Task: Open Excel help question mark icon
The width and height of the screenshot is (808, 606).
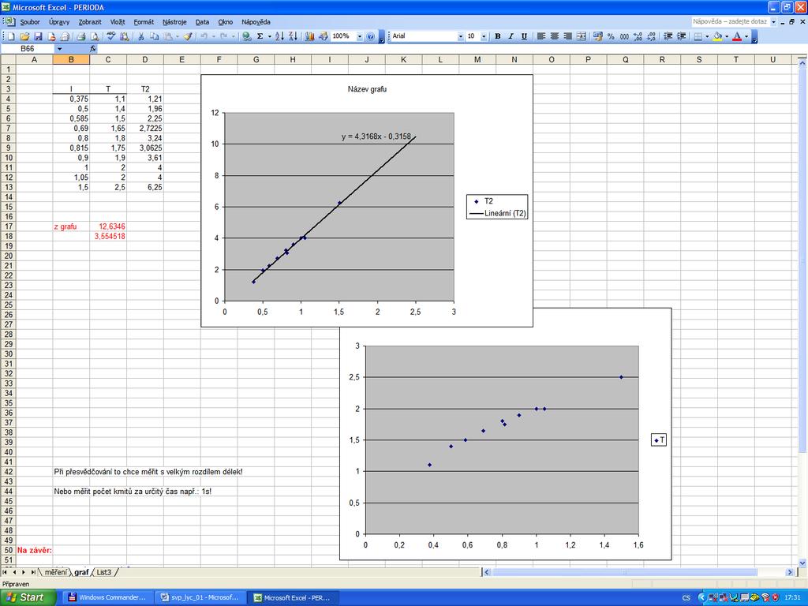Action: coord(371,36)
